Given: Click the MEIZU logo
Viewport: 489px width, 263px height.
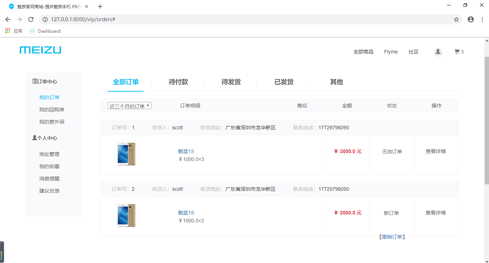Looking at the screenshot, I should (40, 50).
